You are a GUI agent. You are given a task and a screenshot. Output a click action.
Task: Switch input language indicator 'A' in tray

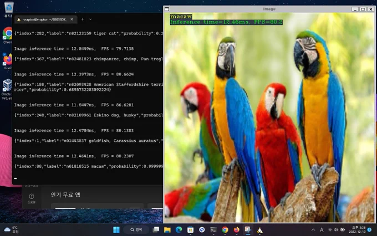click(322, 230)
